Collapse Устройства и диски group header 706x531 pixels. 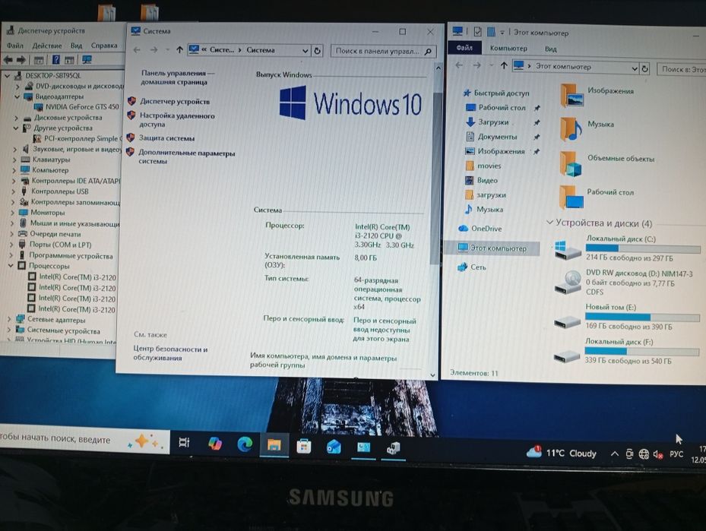[549, 223]
